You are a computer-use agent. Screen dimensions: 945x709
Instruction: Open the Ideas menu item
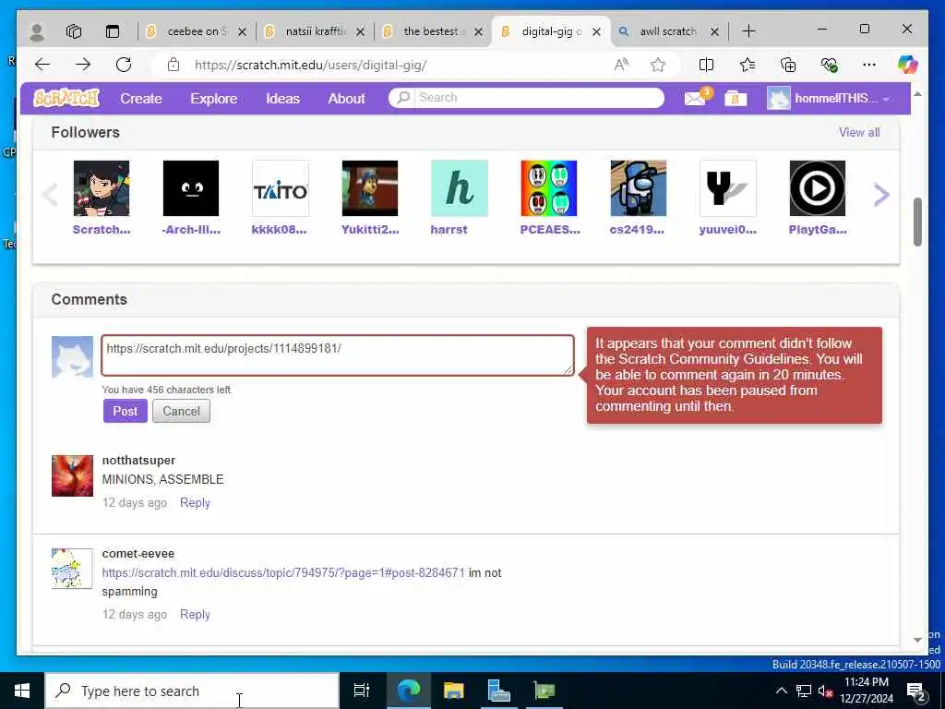(x=282, y=98)
